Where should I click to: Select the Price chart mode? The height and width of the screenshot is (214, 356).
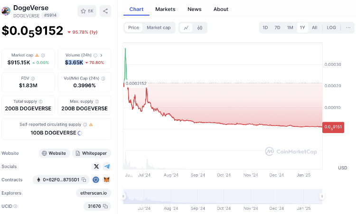(133, 27)
